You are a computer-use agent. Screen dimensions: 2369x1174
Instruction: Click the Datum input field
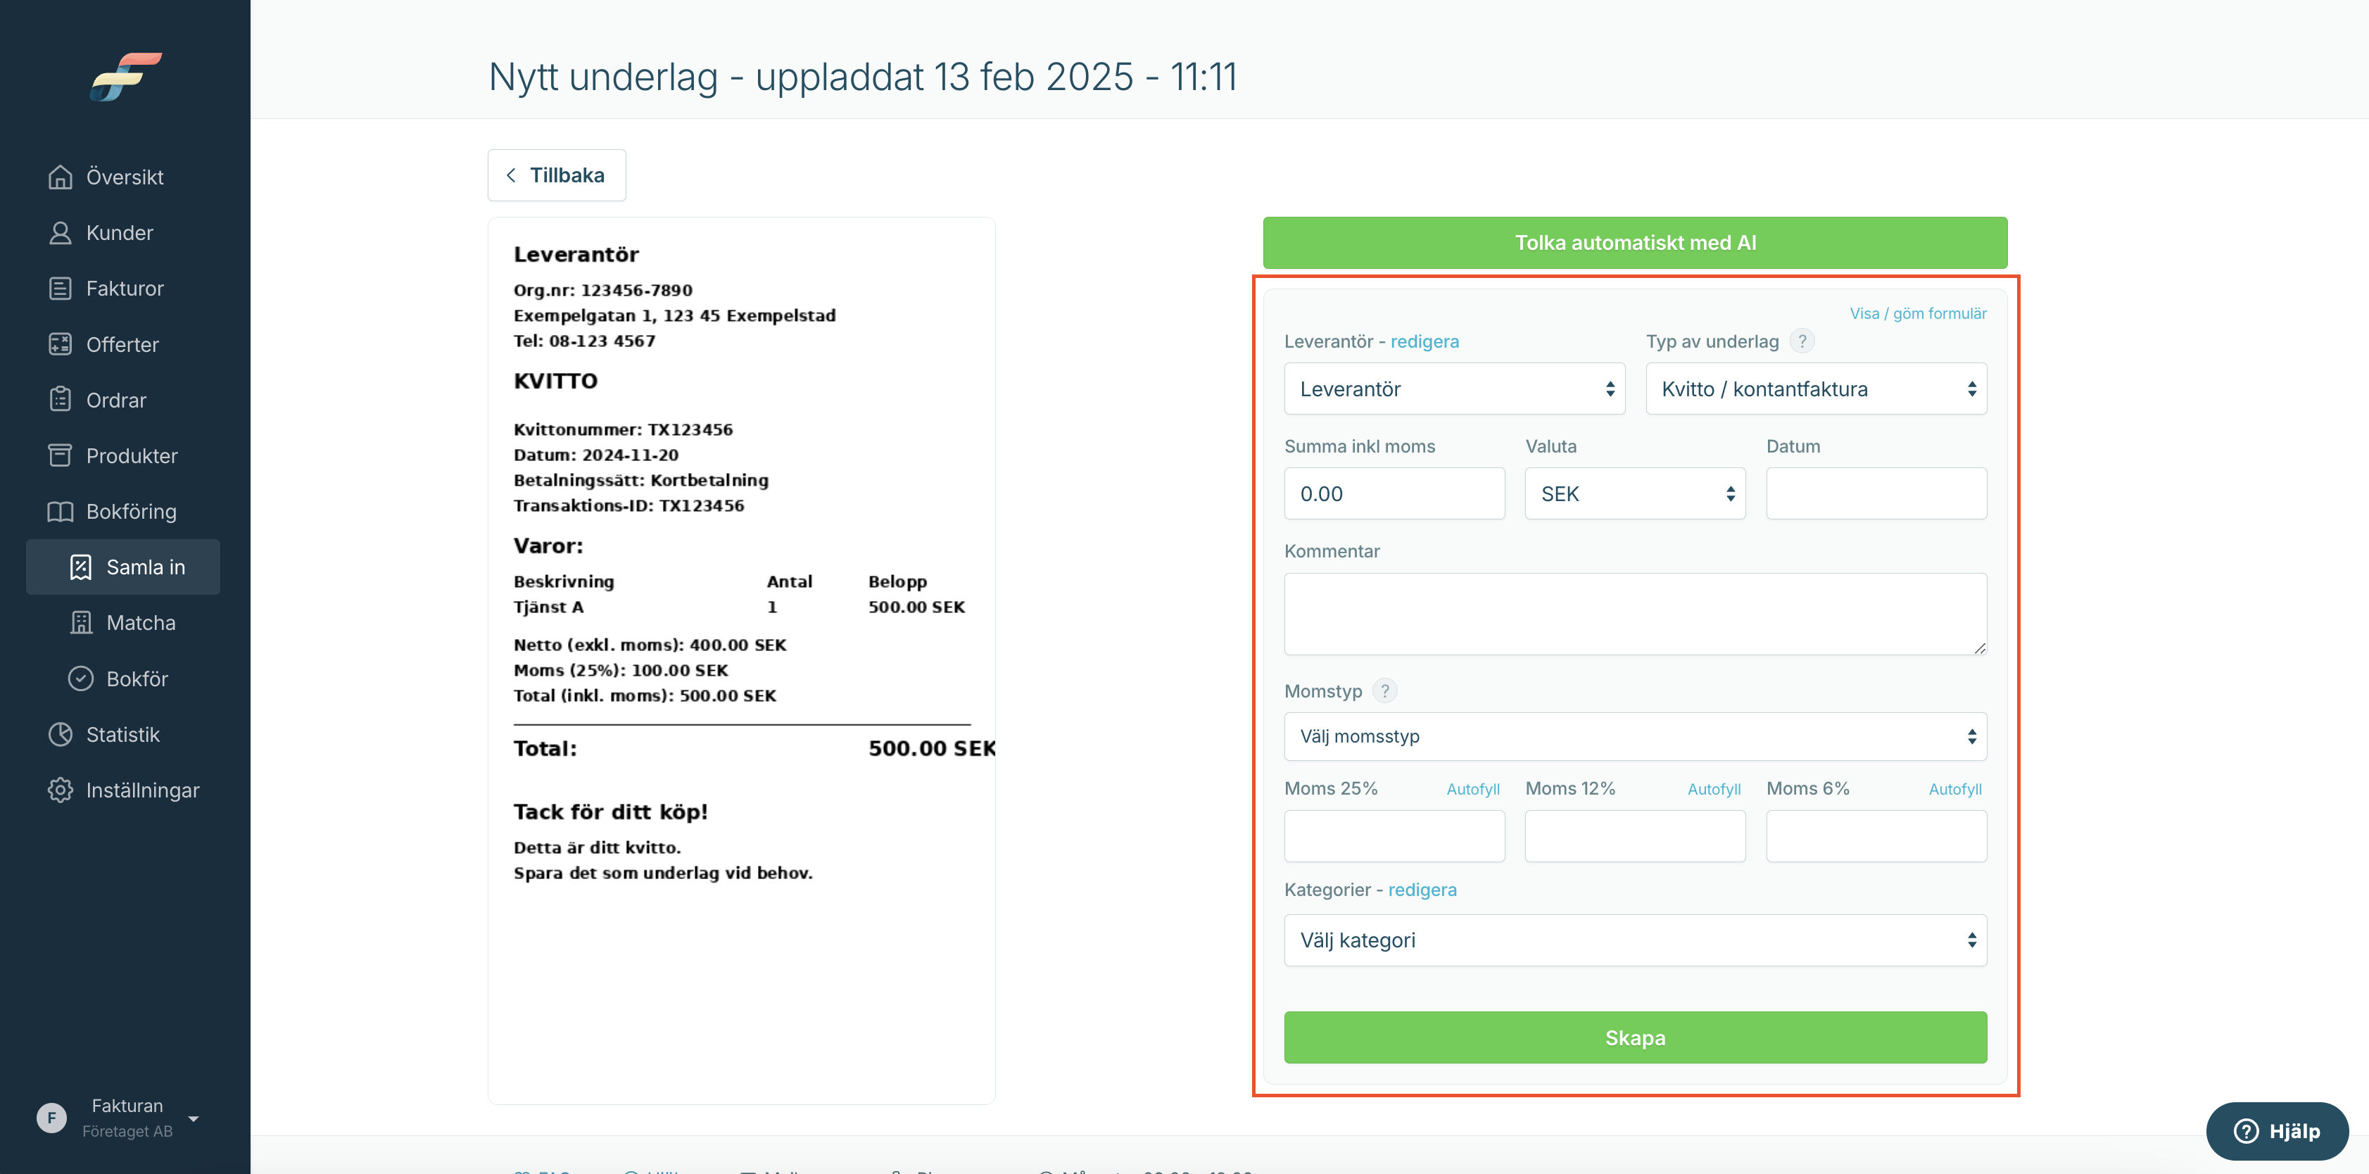click(1875, 493)
